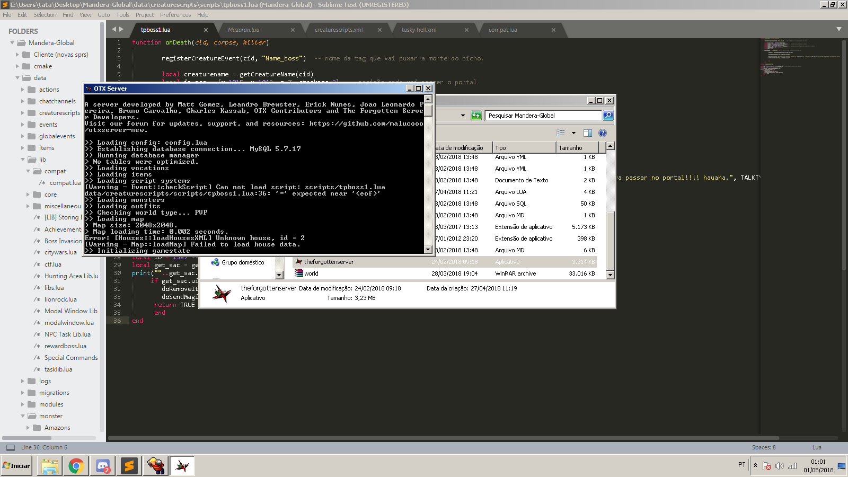This screenshot has width=848, height=477.
Task: Open the tab list dropdown arrow
Action: tap(839, 29)
